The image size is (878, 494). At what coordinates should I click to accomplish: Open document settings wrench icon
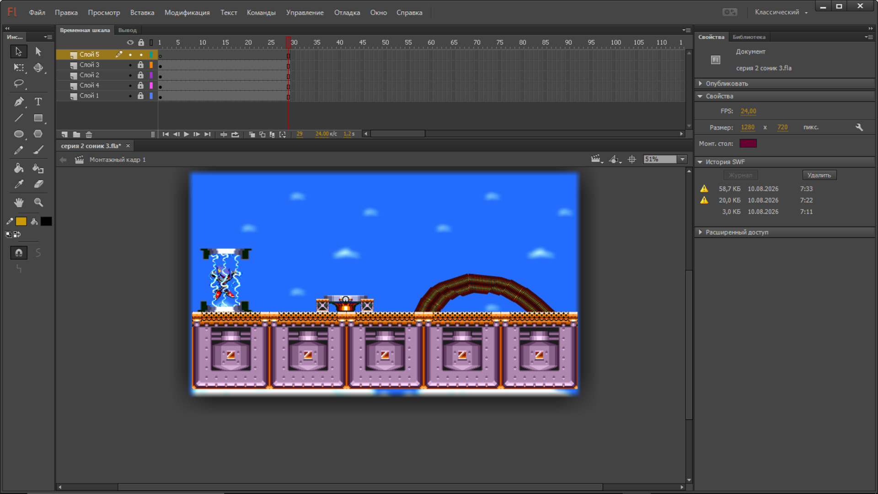coord(859,127)
